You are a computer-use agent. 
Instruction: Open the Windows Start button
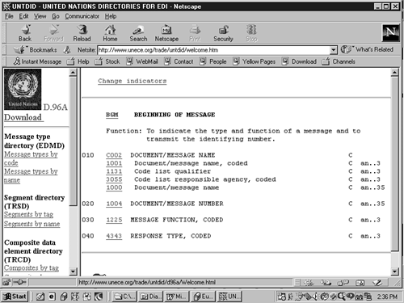[15, 297]
